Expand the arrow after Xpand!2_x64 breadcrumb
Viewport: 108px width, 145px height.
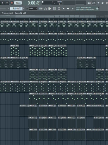27,13
